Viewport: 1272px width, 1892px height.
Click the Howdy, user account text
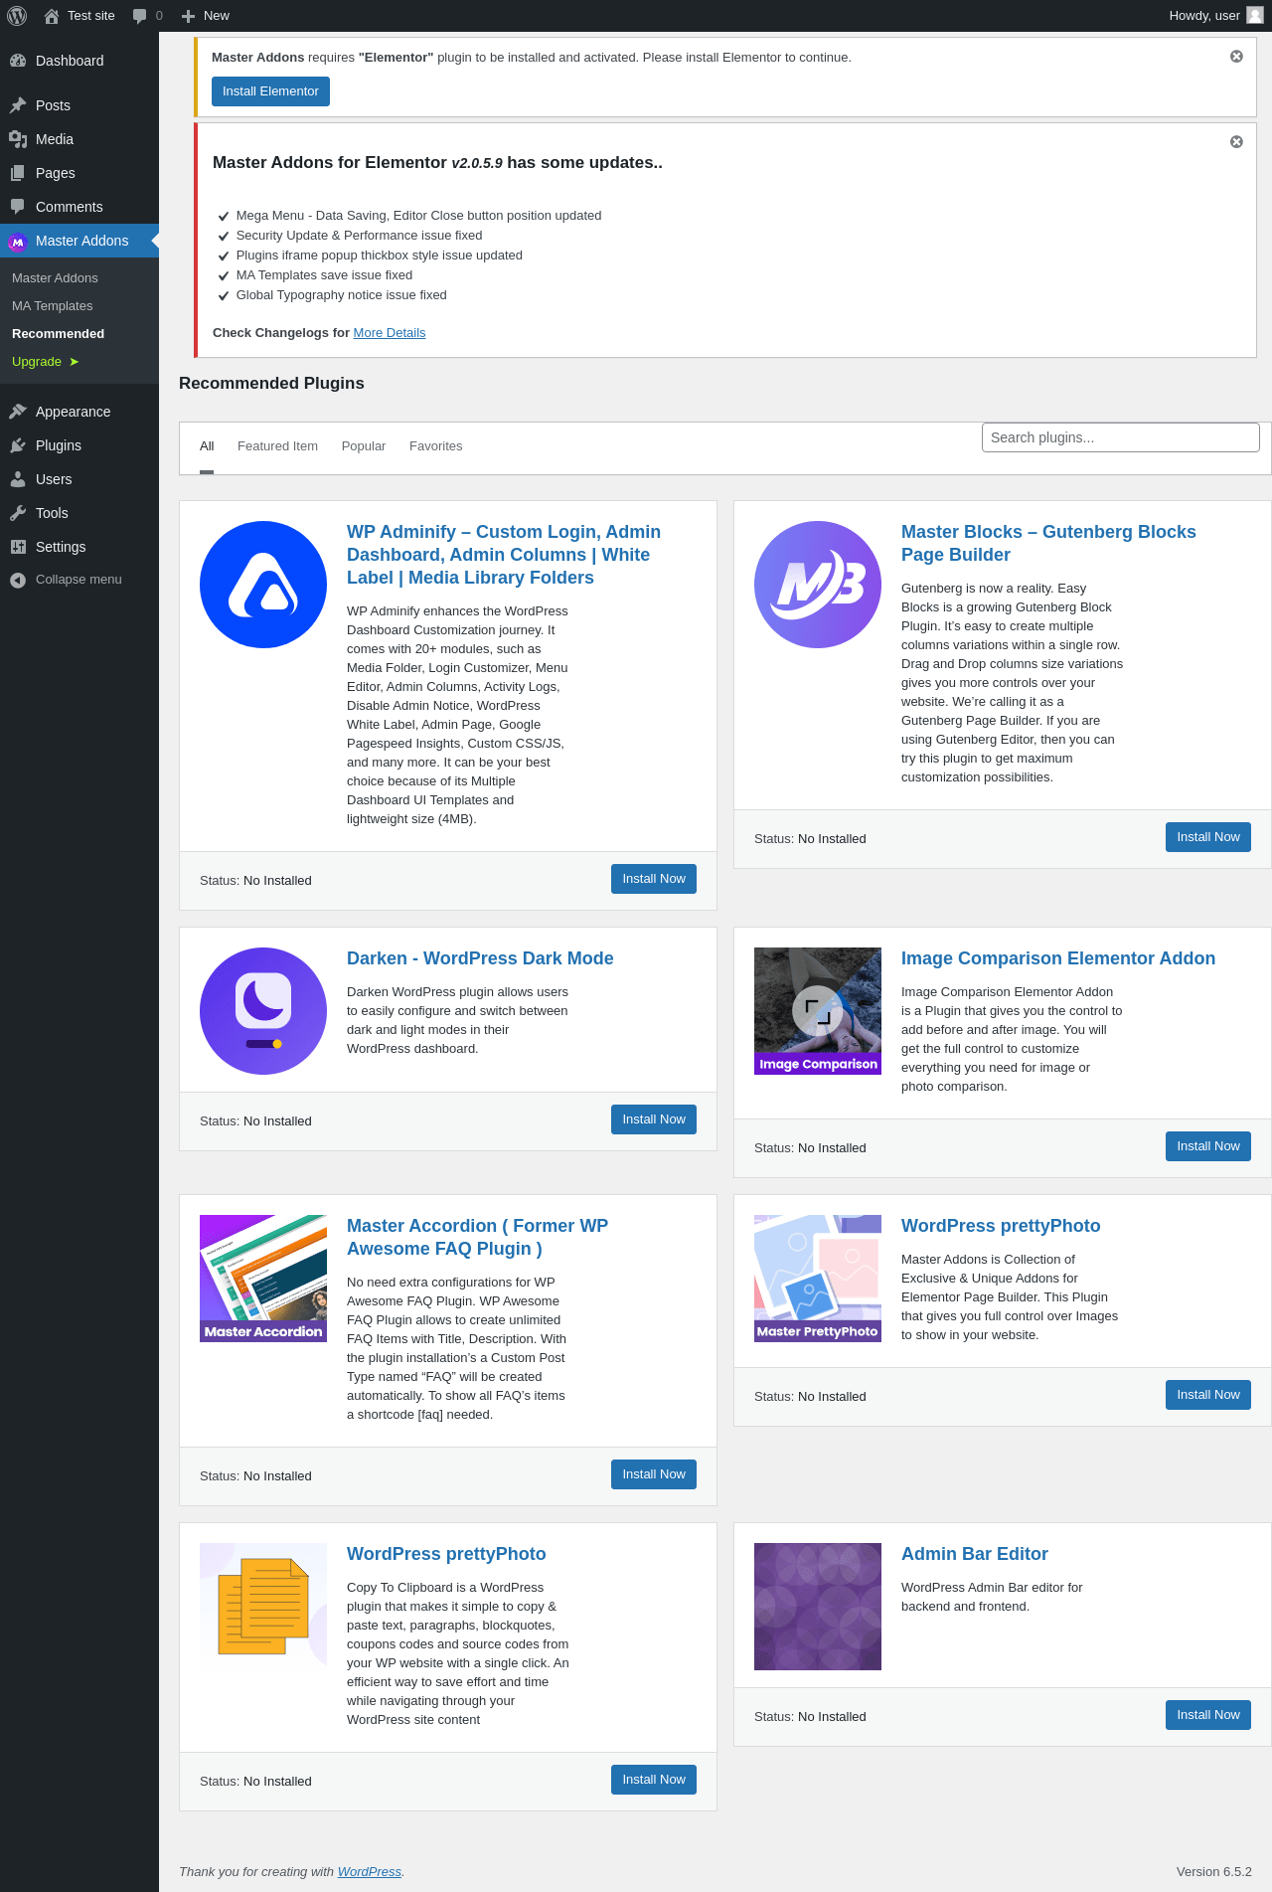[x=1204, y=16]
